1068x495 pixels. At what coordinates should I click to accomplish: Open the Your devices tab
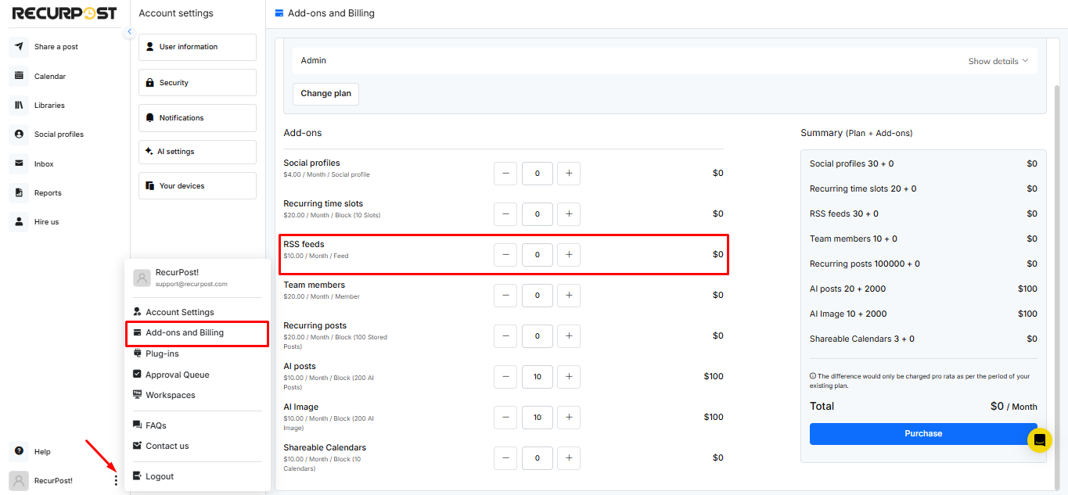point(197,186)
